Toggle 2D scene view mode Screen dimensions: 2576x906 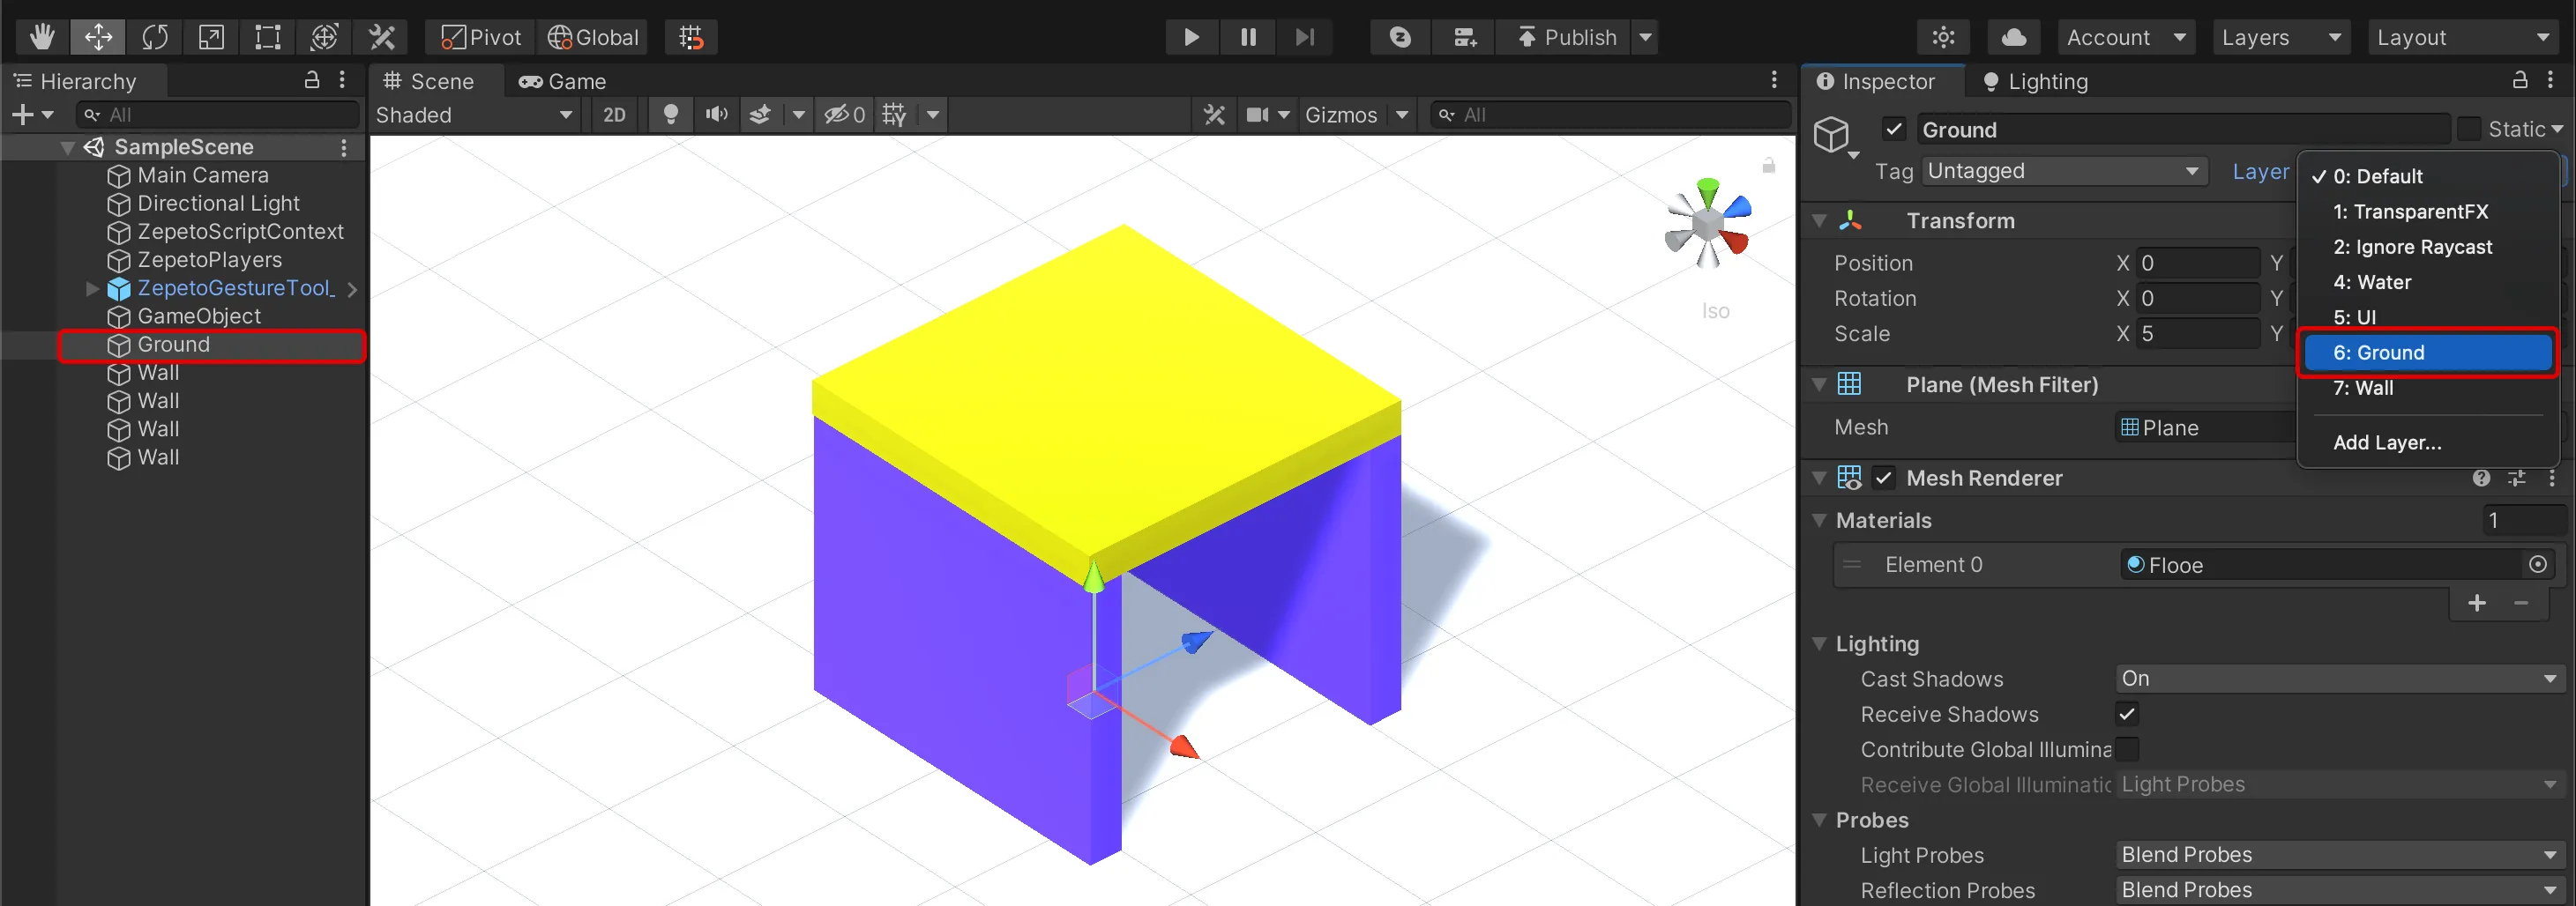pyautogui.click(x=614, y=115)
